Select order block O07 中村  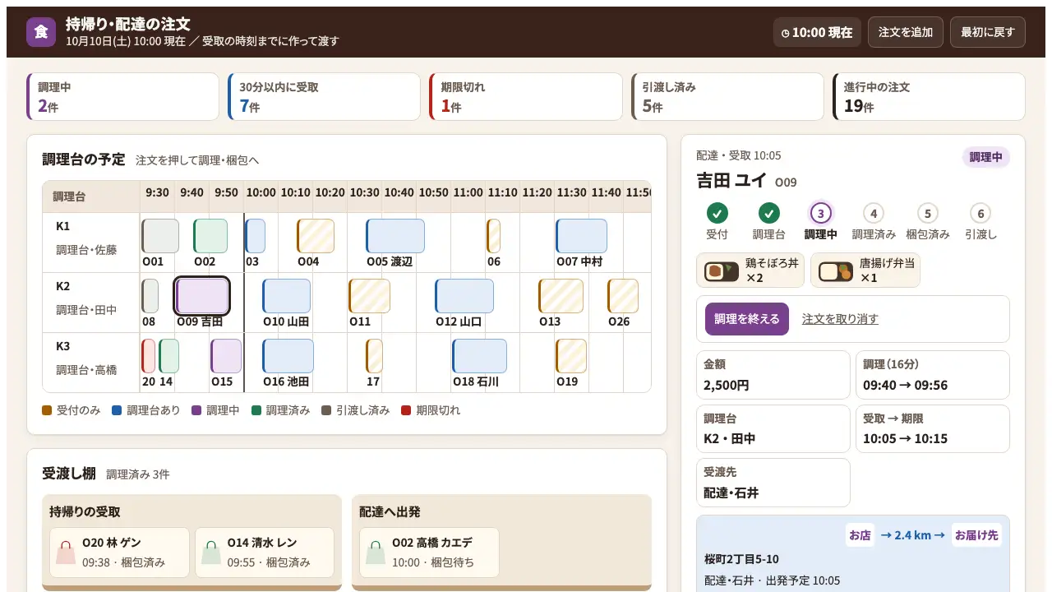(581, 236)
